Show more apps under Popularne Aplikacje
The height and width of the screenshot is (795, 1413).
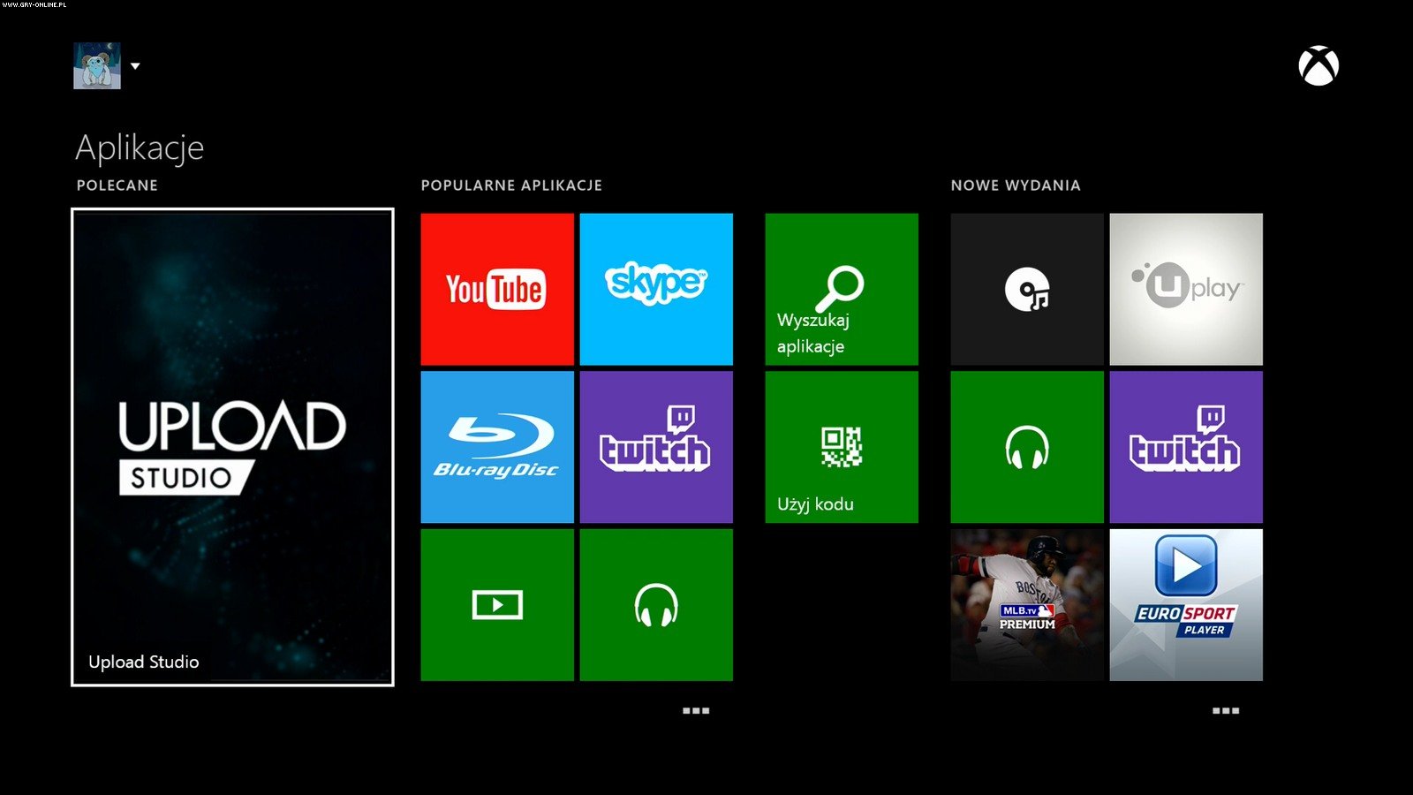696,710
